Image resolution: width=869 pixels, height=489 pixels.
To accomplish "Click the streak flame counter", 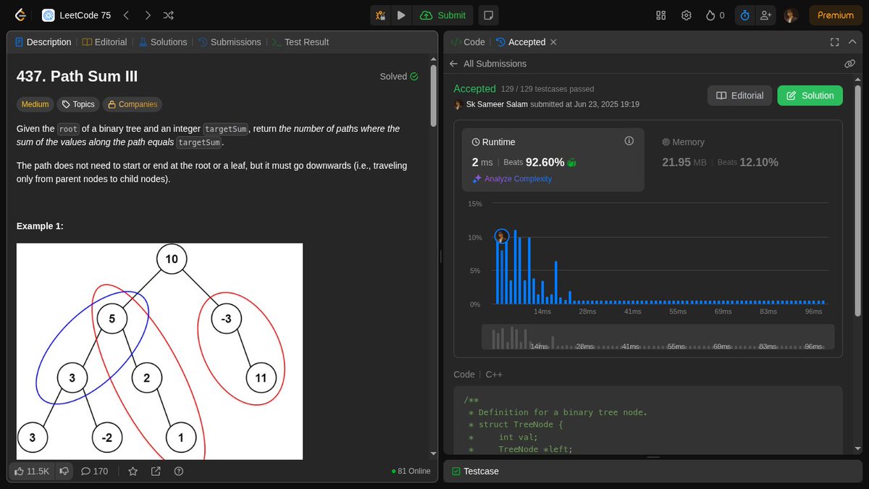I will [715, 15].
